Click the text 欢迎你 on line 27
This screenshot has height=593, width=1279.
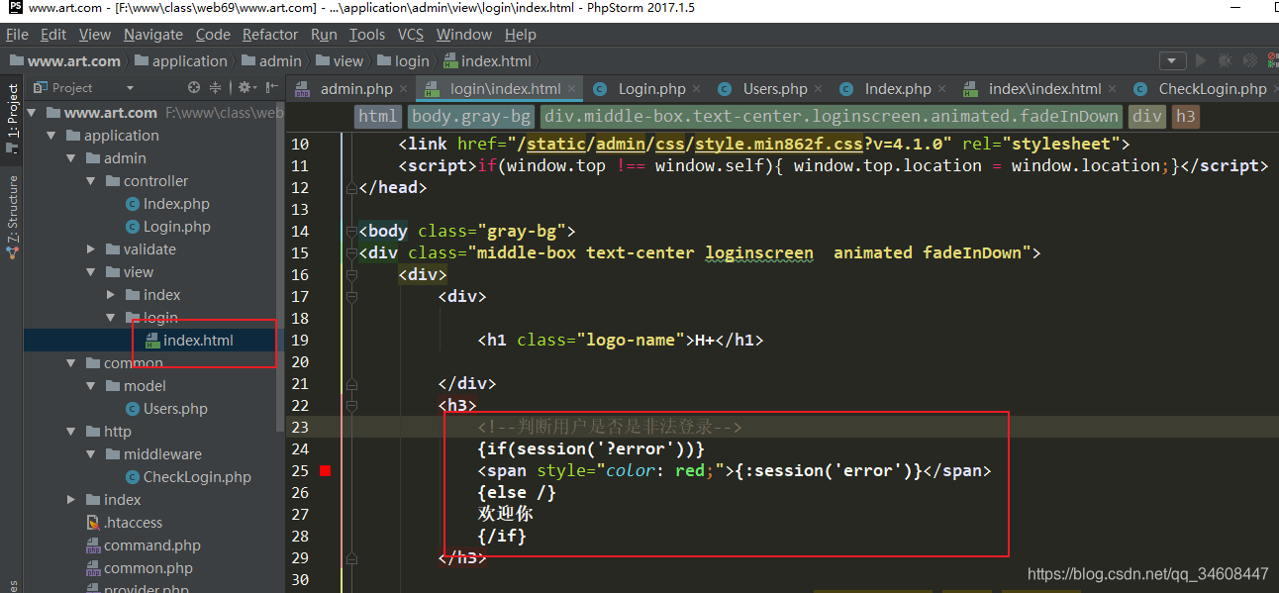506,514
